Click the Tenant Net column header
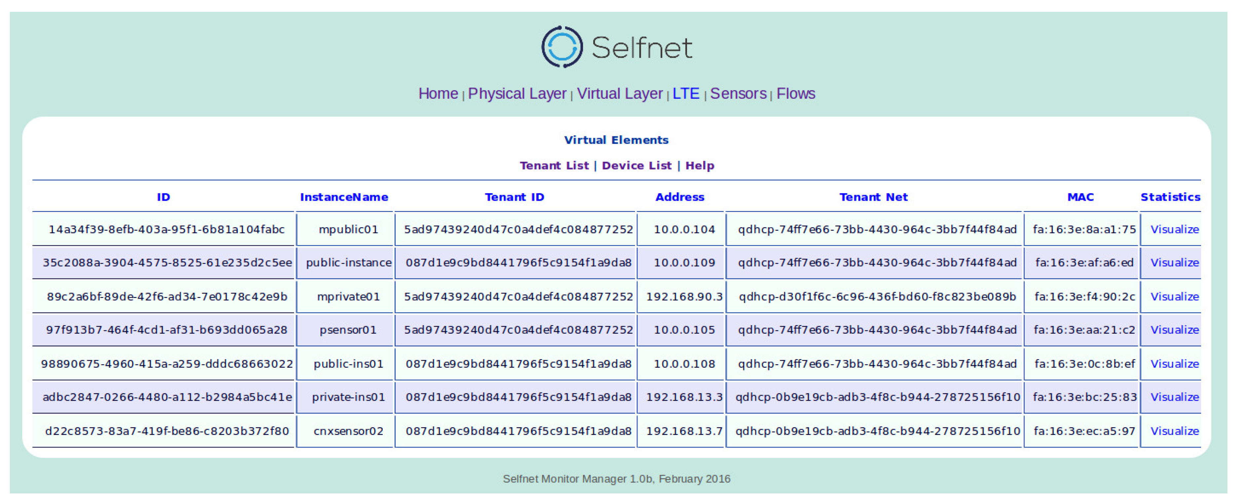This screenshot has width=1236, height=503. (873, 197)
